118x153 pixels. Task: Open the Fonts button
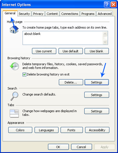click(72, 130)
